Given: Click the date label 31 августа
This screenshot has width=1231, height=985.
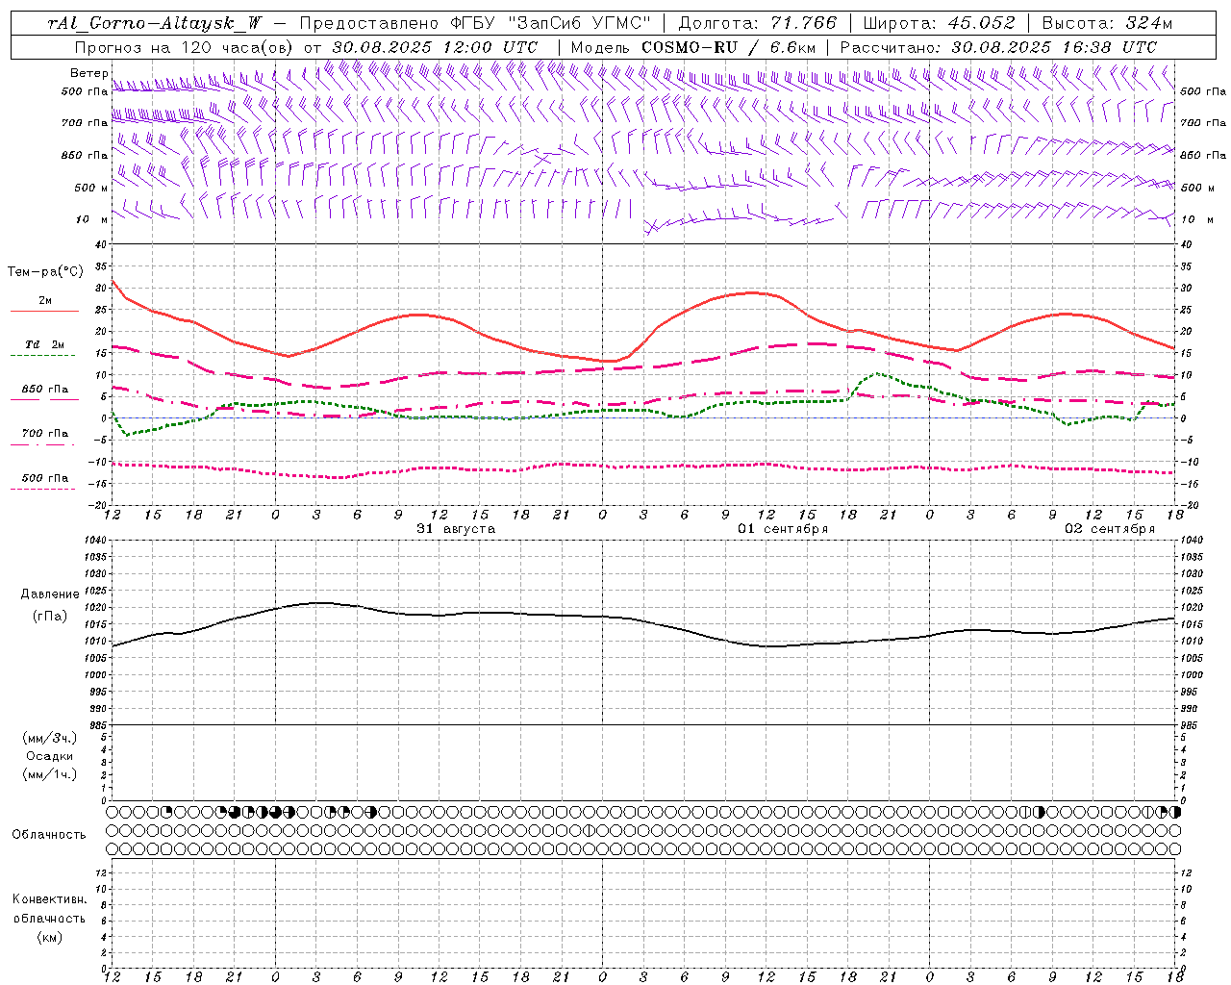Looking at the screenshot, I should (x=456, y=529).
